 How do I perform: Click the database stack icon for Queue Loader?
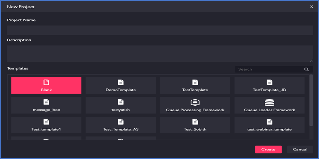(x=270, y=103)
